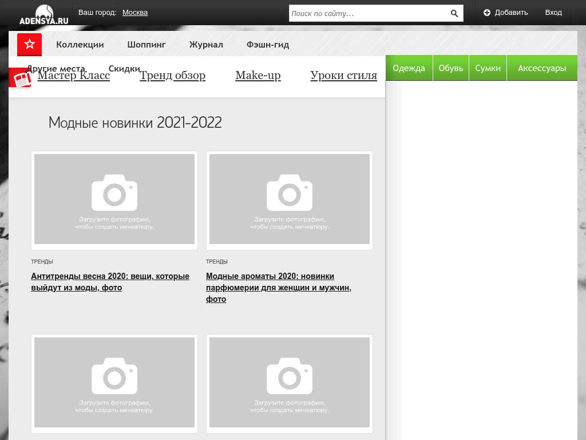Go to the Журнал section
The height and width of the screenshot is (440, 586).
pos(206,45)
